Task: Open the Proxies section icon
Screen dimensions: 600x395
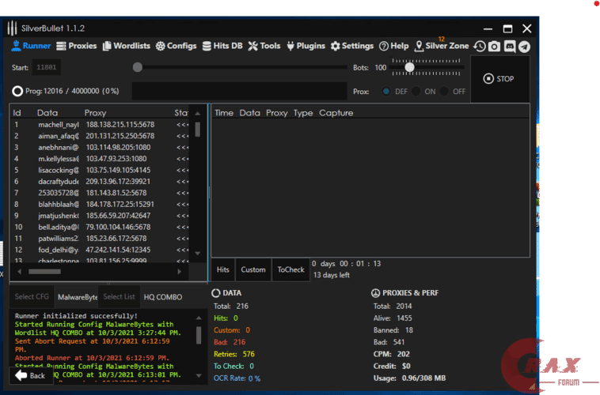Action: [62, 46]
